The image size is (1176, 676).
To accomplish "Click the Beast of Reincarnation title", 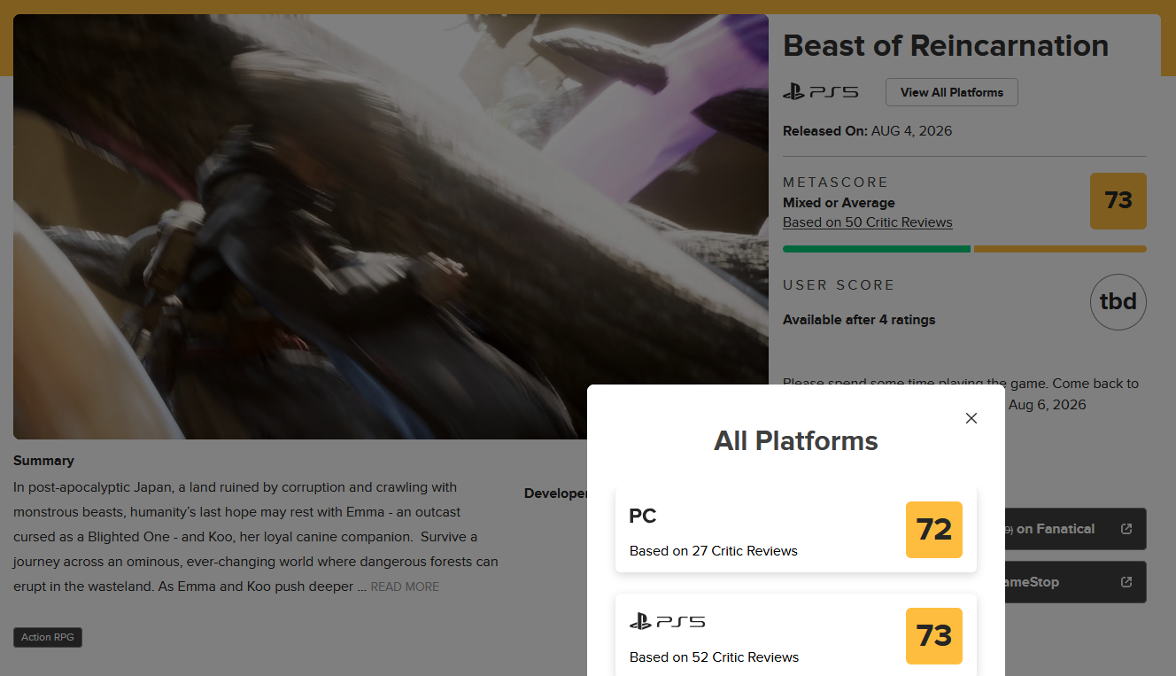I will [946, 45].
